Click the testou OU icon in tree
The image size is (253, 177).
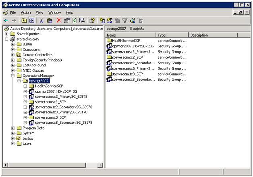19,138
